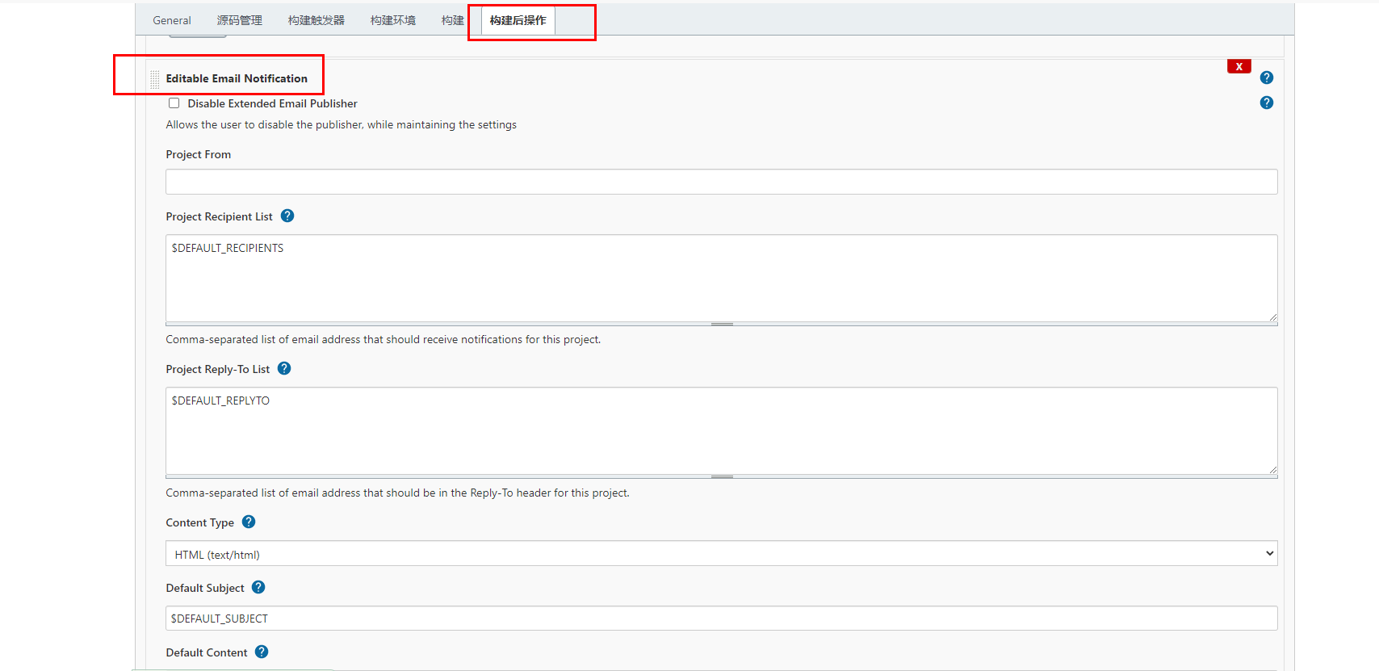Open help for Disable Extended Email Publisher
The width and height of the screenshot is (1379, 671).
[x=1266, y=103]
